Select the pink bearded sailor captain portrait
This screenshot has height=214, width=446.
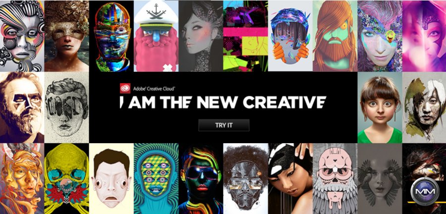point(156,36)
